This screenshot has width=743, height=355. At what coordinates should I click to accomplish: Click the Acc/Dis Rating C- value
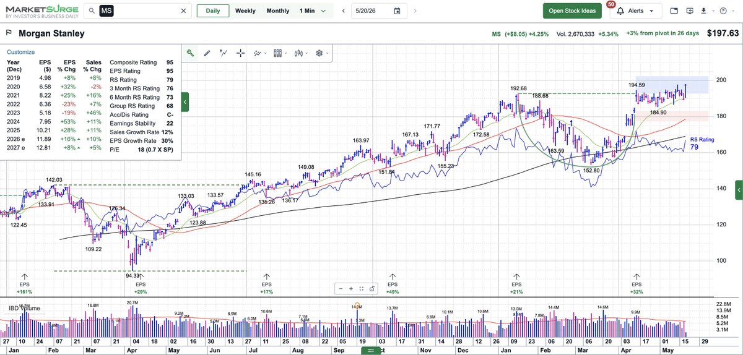click(170, 114)
